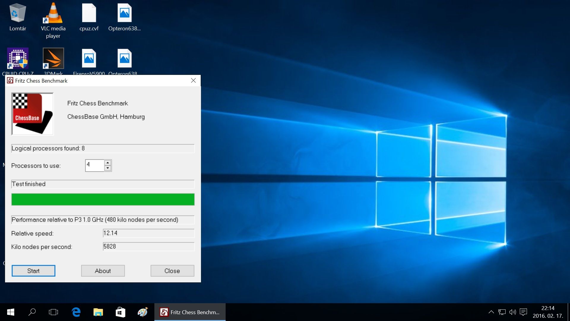
Task: Open the Windows Store taskbar icon
Action: pos(120,312)
